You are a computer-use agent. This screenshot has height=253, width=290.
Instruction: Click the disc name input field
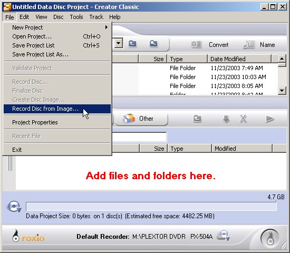pyautogui.click(x=139, y=137)
